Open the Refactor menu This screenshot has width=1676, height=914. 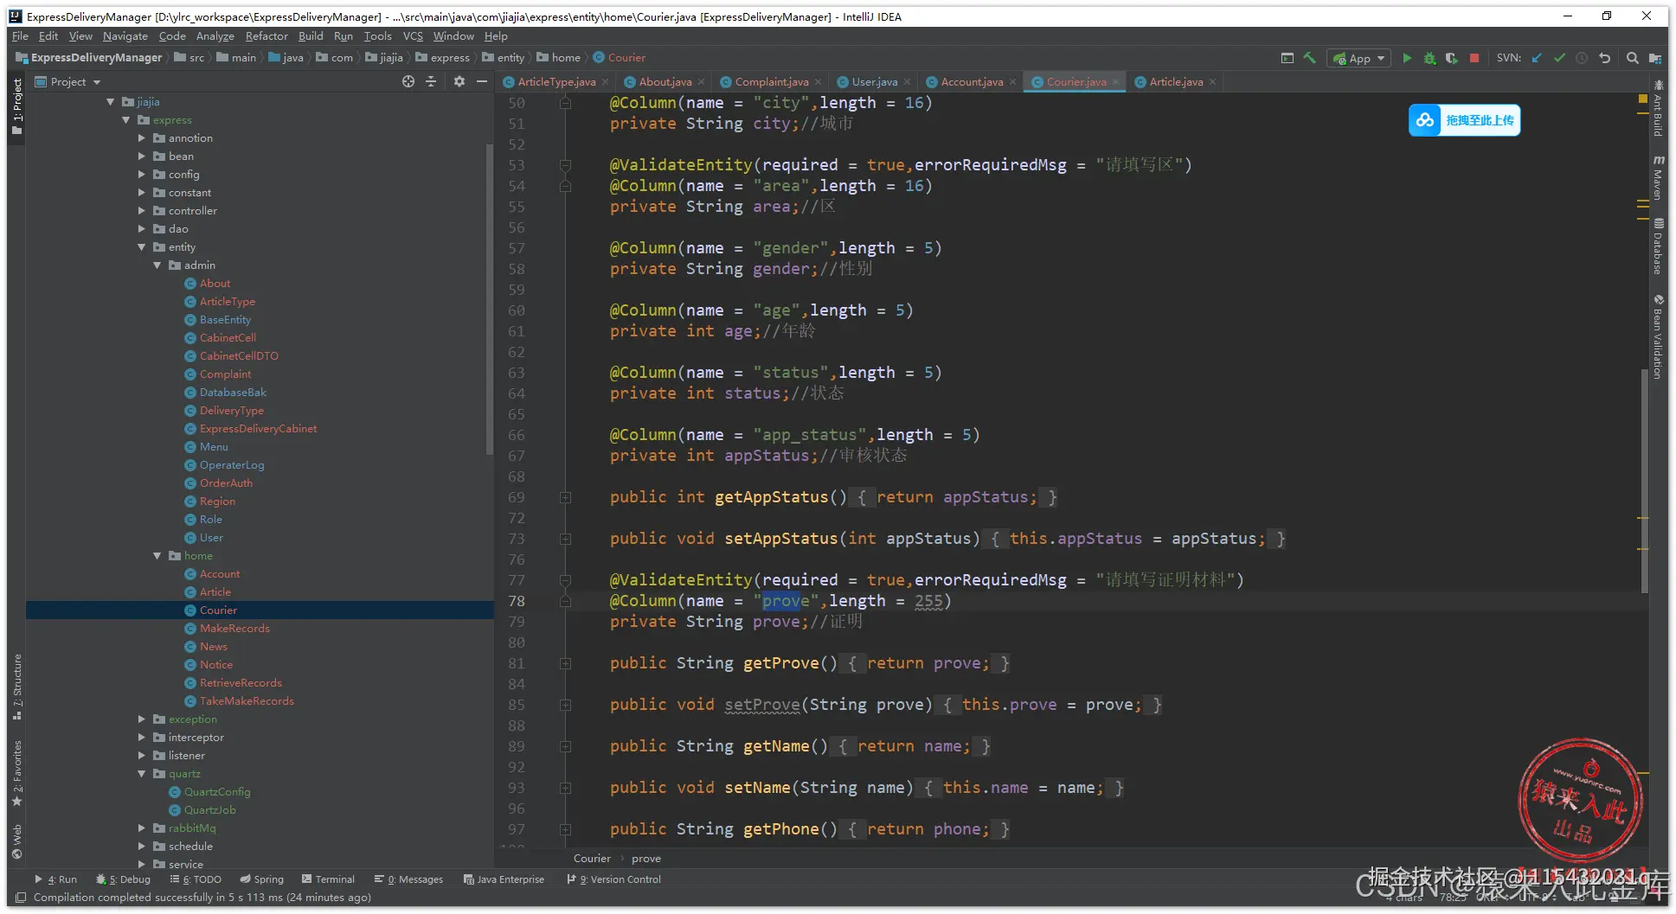pos(266,36)
